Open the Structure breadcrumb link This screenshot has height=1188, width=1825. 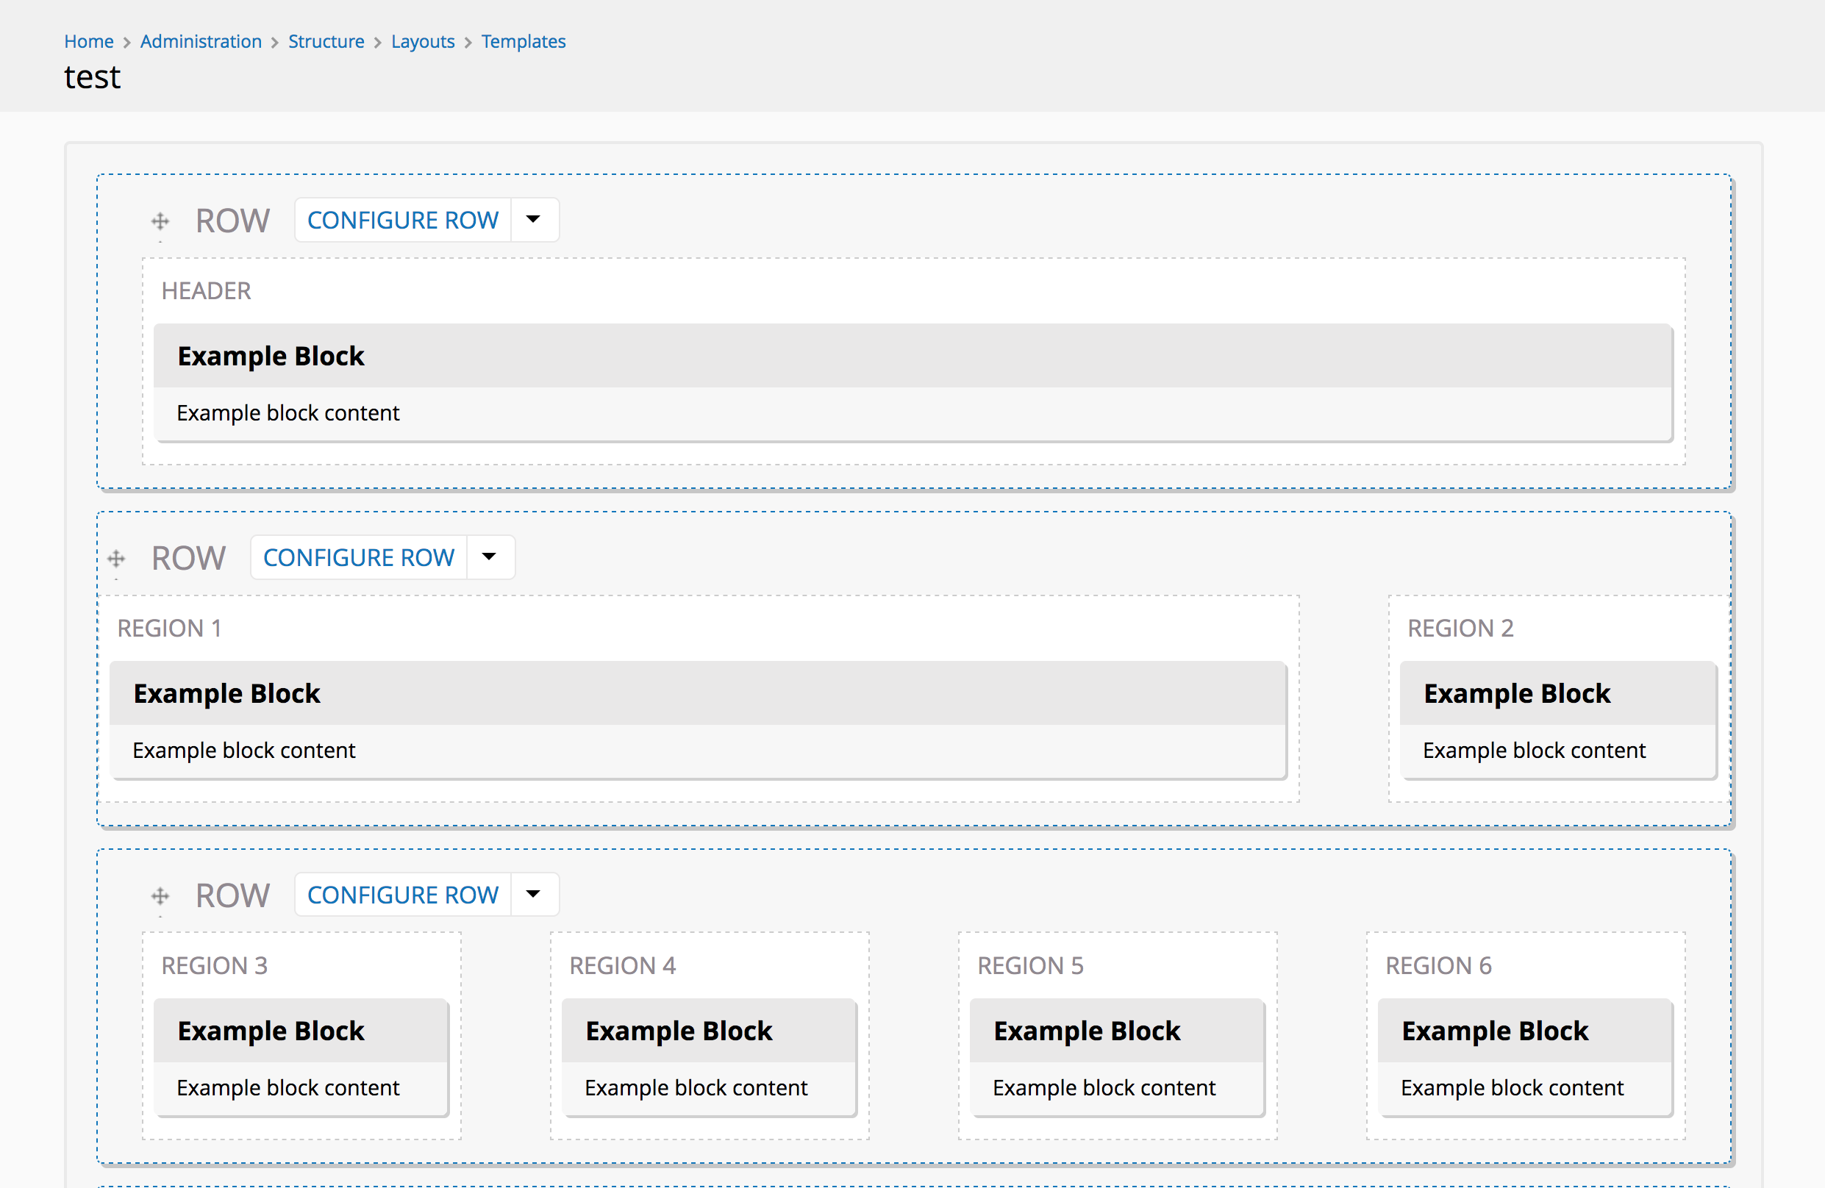[x=326, y=41]
